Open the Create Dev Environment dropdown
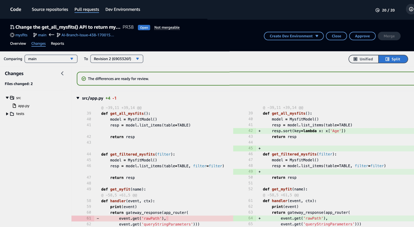Screen dimensions: 414x227 point(294,36)
